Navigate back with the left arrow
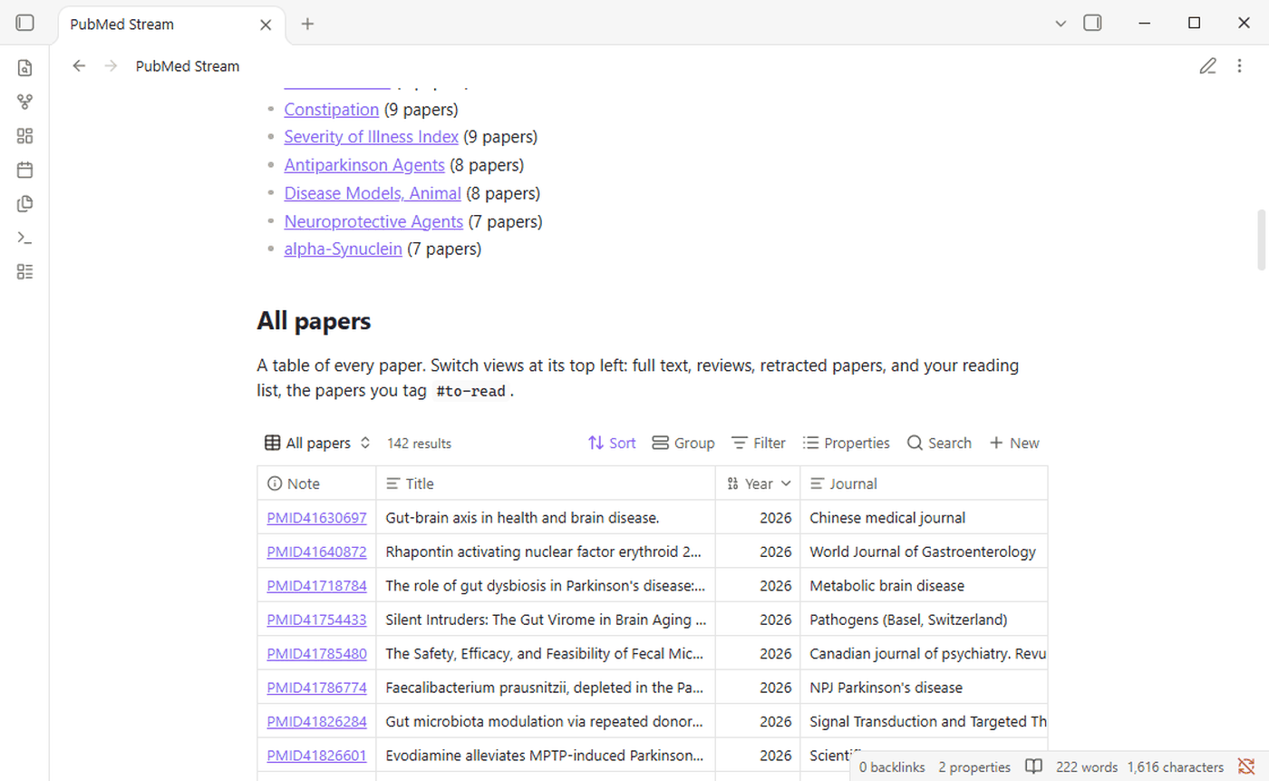Image resolution: width=1269 pixels, height=781 pixels. [79, 66]
